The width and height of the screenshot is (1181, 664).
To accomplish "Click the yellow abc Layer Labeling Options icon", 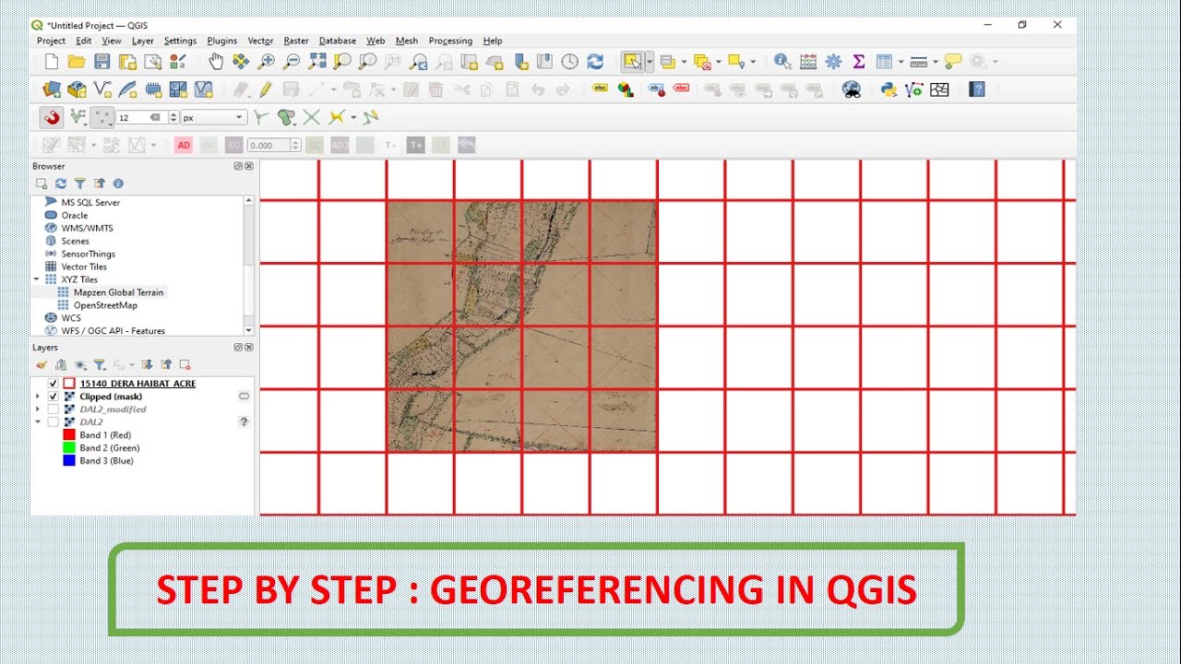I will 601,89.
